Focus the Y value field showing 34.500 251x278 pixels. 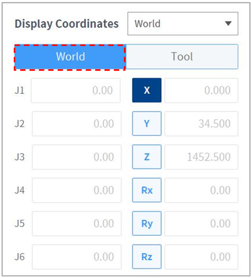tap(201, 124)
